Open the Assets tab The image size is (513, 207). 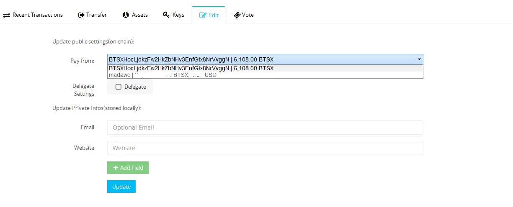click(x=139, y=15)
